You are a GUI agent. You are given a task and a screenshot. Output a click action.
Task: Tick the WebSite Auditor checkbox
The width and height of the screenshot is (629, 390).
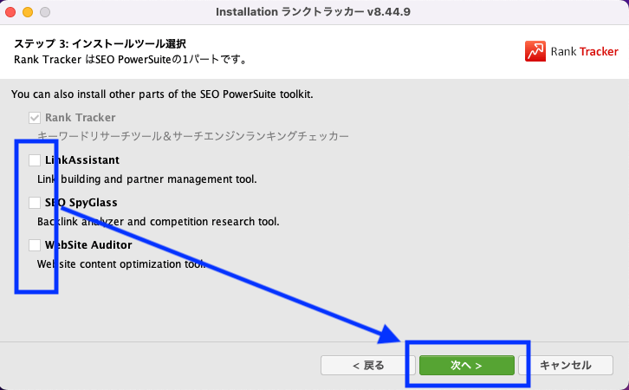35,245
